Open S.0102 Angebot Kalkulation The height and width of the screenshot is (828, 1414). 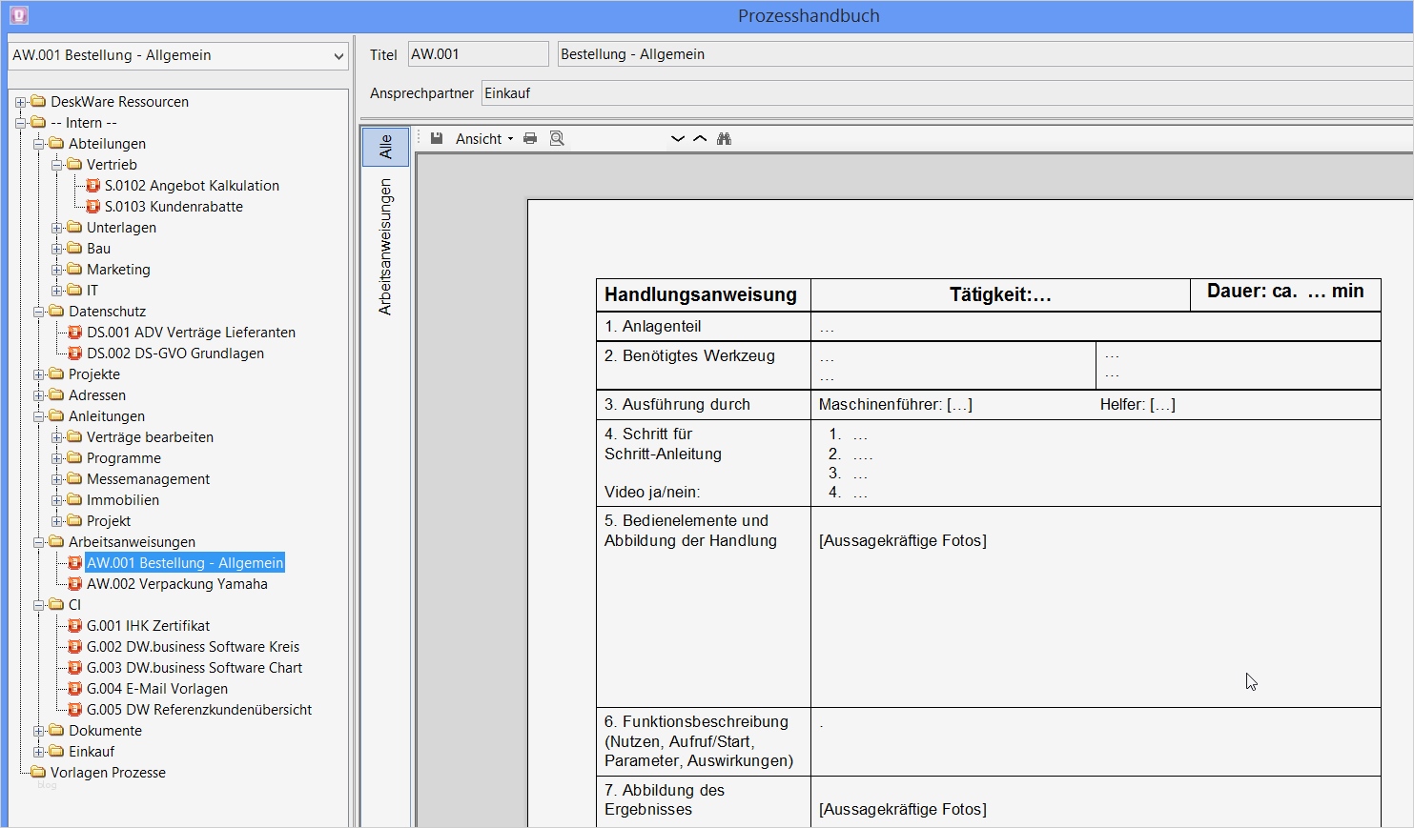(x=191, y=185)
